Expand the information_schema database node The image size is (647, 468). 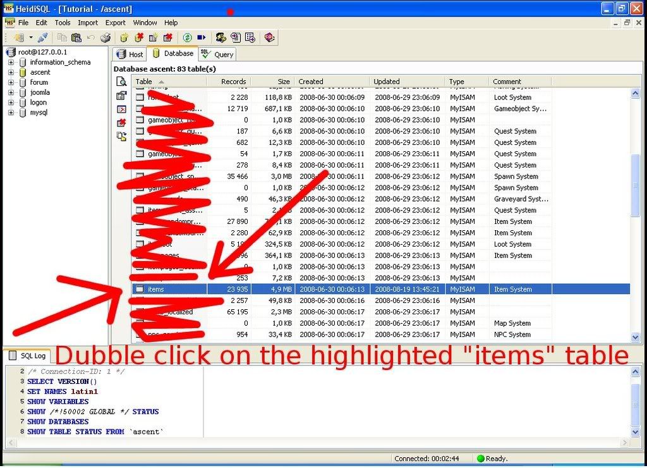pyautogui.click(x=11, y=63)
